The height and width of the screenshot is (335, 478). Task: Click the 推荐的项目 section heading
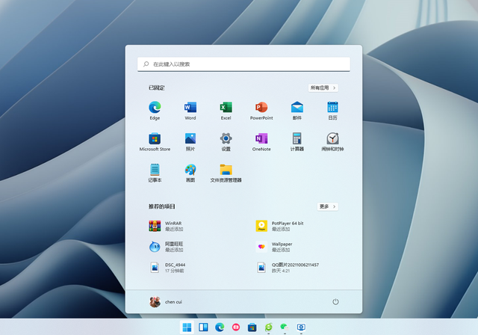tap(162, 206)
